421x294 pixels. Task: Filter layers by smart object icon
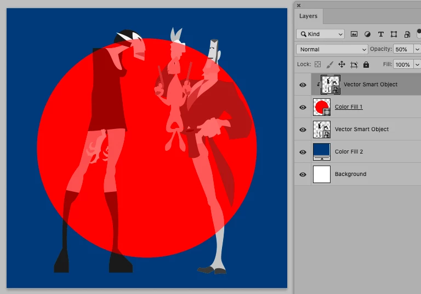coord(407,34)
